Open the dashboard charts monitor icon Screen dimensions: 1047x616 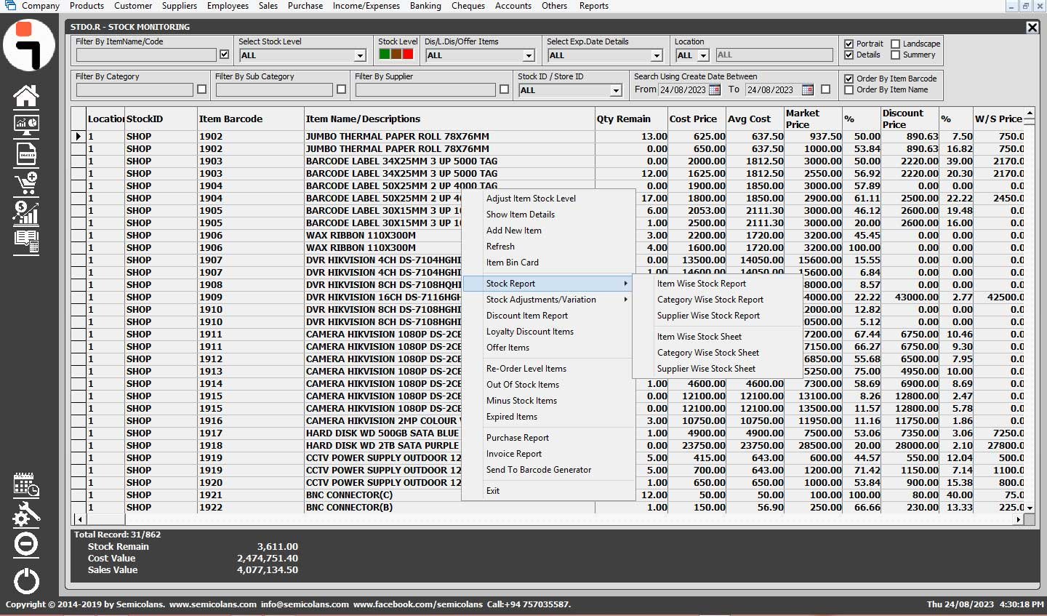click(x=26, y=124)
